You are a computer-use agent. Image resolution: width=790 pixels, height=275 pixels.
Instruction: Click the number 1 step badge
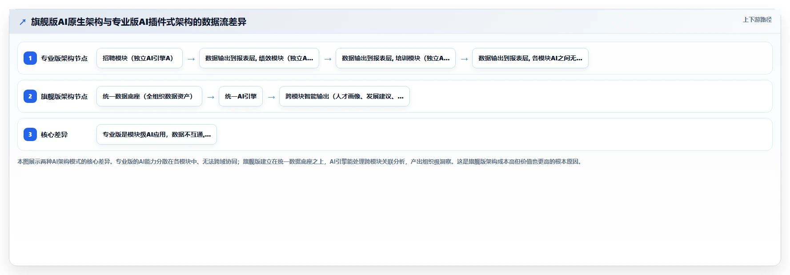pyautogui.click(x=30, y=58)
